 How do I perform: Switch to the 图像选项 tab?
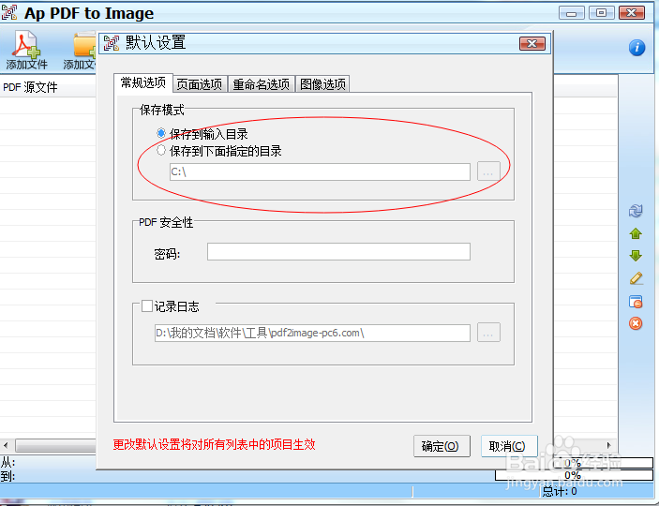tap(322, 84)
